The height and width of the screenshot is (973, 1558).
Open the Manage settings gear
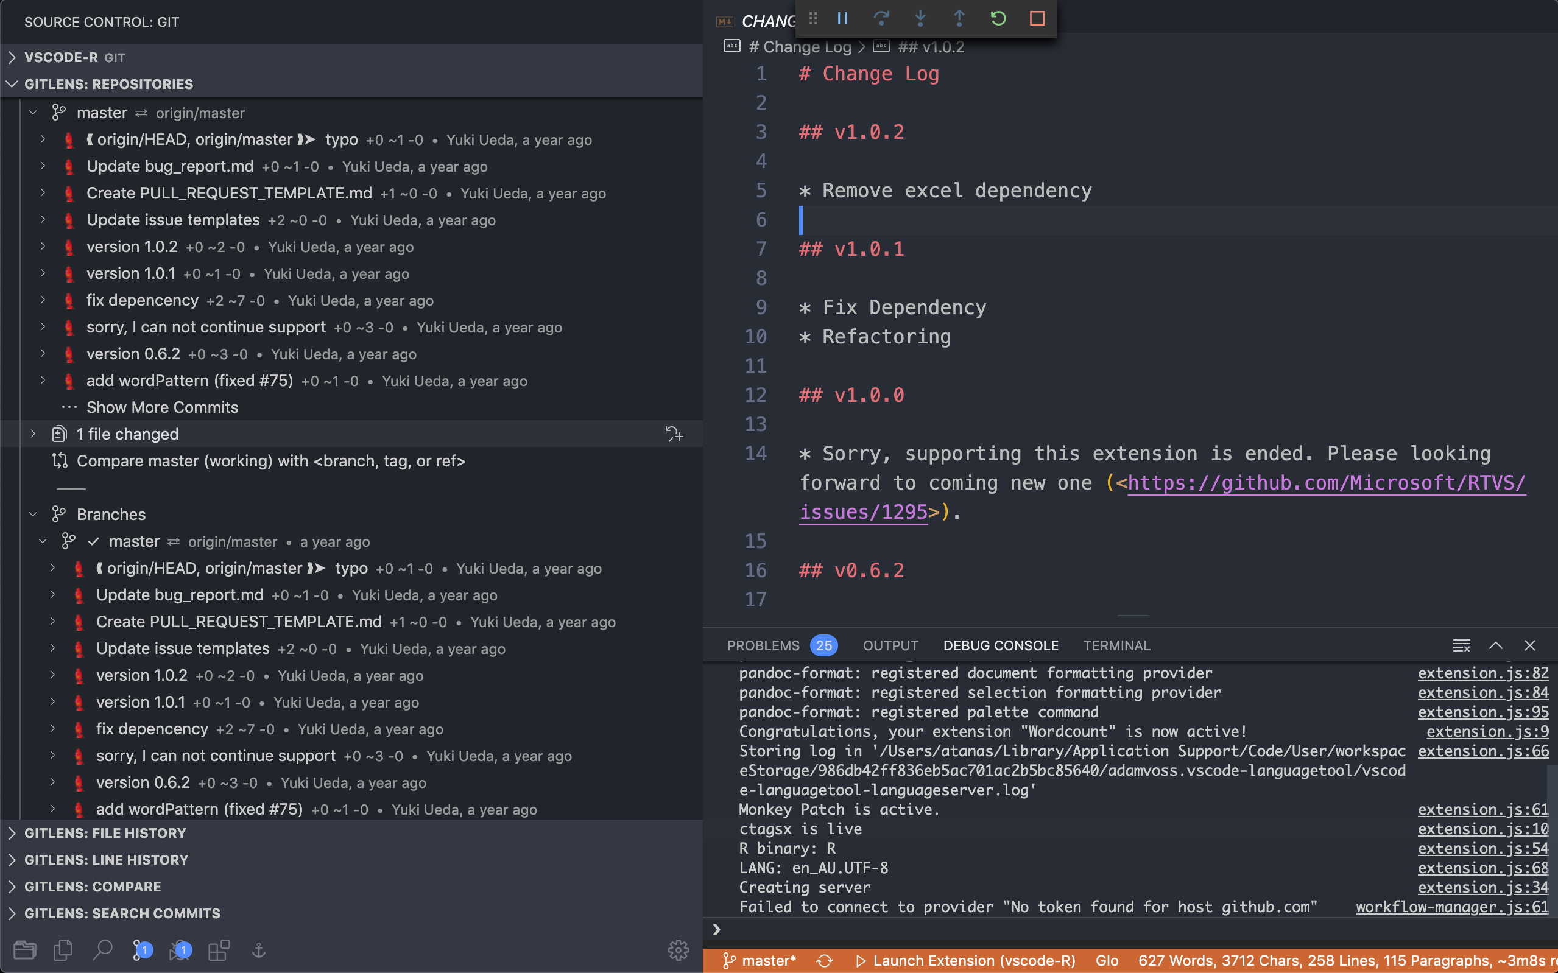point(679,950)
